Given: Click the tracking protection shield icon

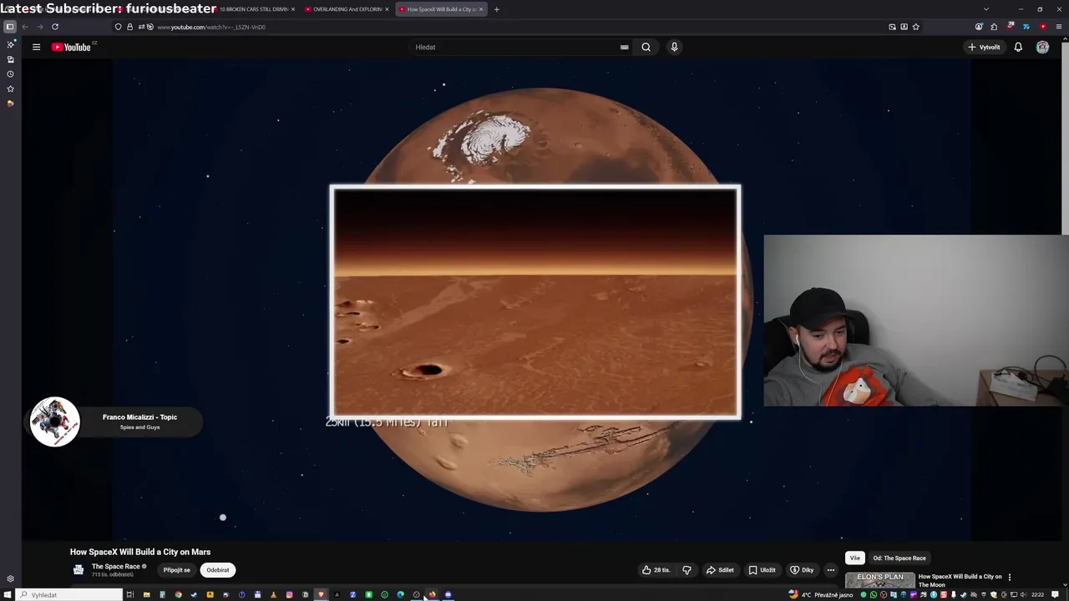Looking at the screenshot, I should pyautogui.click(x=118, y=27).
